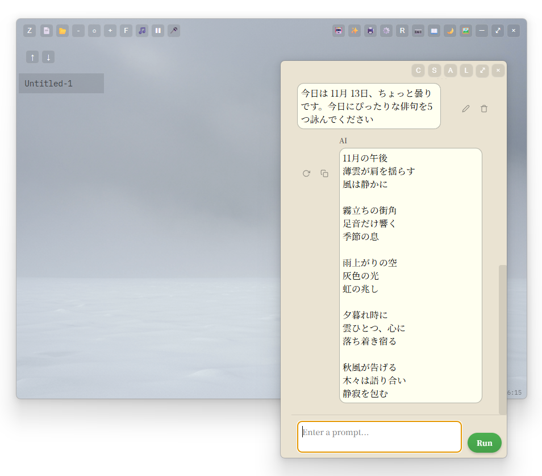Toggle dark mode with the moon icon
The image size is (542, 476).
pos(449,31)
